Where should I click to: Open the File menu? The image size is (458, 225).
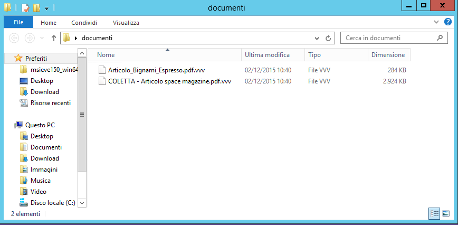pos(18,22)
